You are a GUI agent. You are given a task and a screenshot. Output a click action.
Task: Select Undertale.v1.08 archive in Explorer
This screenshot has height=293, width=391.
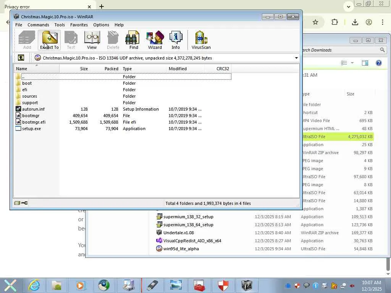pyautogui.click(x=179, y=233)
